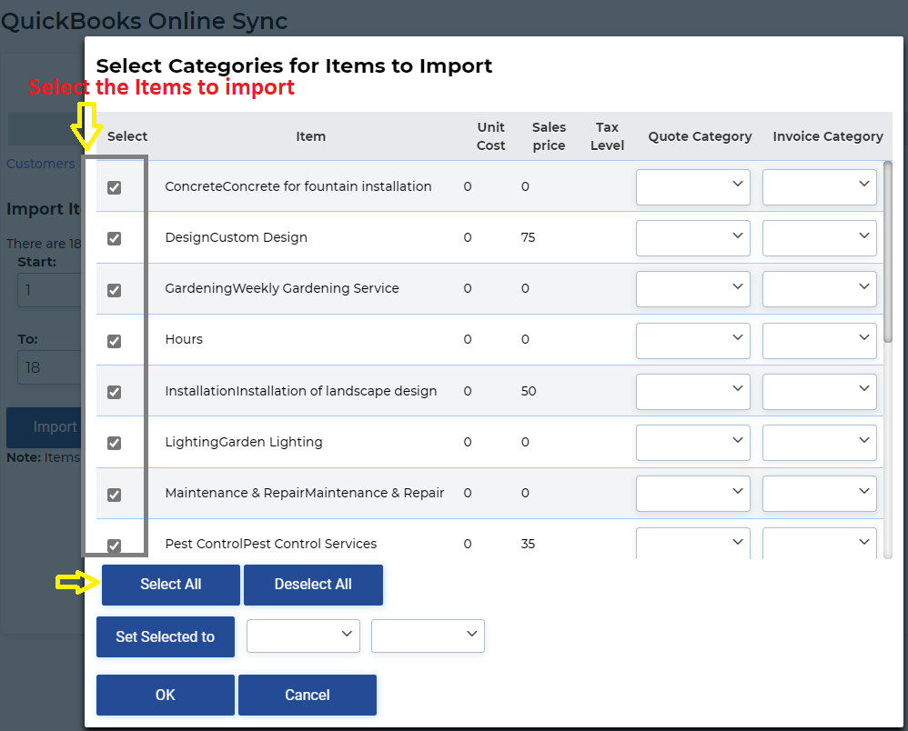Dismiss dialog with the Cancel button

308,695
